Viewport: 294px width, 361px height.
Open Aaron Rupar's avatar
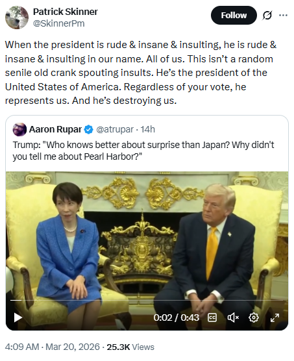[x=19, y=129]
